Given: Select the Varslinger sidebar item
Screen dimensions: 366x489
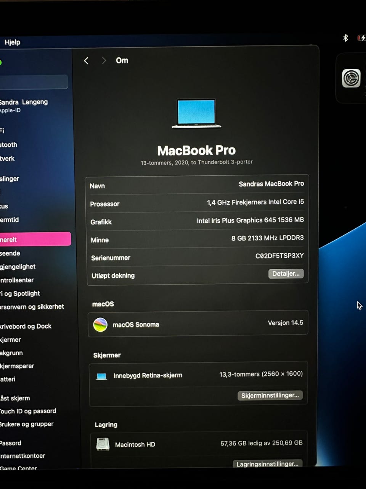Looking at the screenshot, I should (10, 179).
